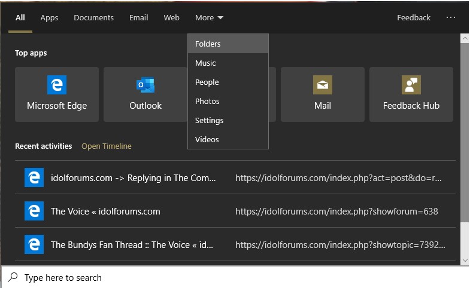Choose Photos from the More menu
Viewport: 470px width, 288px height.
click(x=228, y=101)
